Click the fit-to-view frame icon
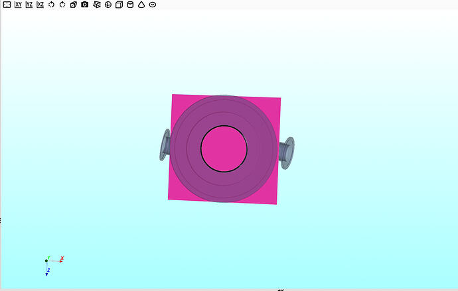Image resolution: width=458 pixels, height=291 pixels. pyautogui.click(x=6, y=5)
